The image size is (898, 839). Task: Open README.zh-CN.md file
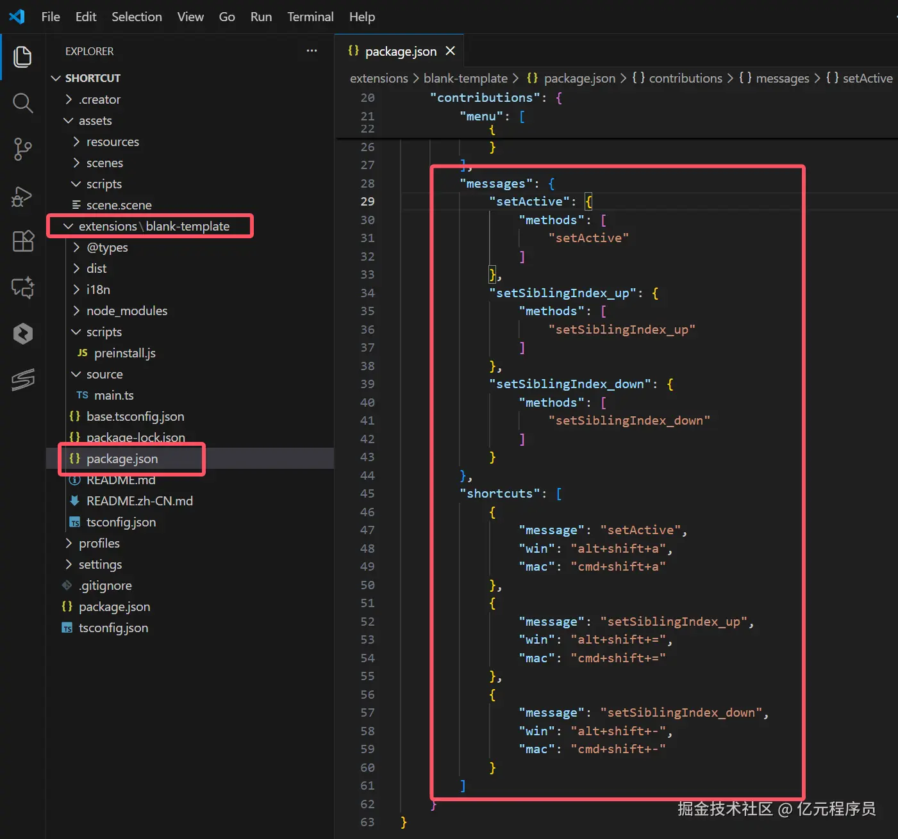(190, 501)
